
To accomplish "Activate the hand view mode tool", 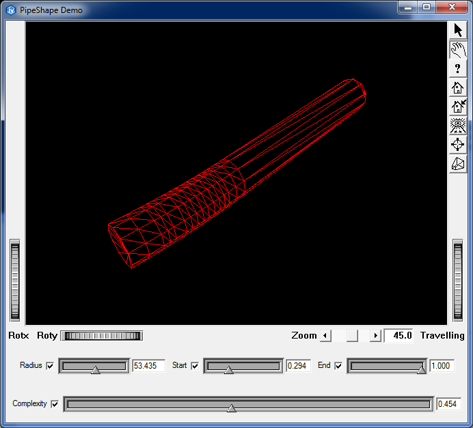I will [x=458, y=49].
